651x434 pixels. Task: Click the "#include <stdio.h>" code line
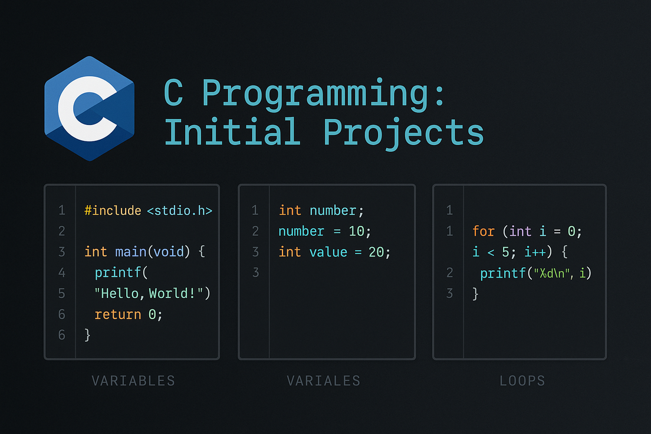[x=148, y=211]
